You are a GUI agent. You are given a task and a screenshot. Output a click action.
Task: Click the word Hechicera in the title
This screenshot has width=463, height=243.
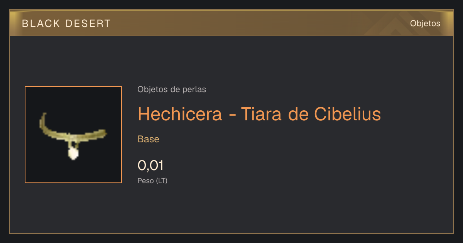(180, 114)
